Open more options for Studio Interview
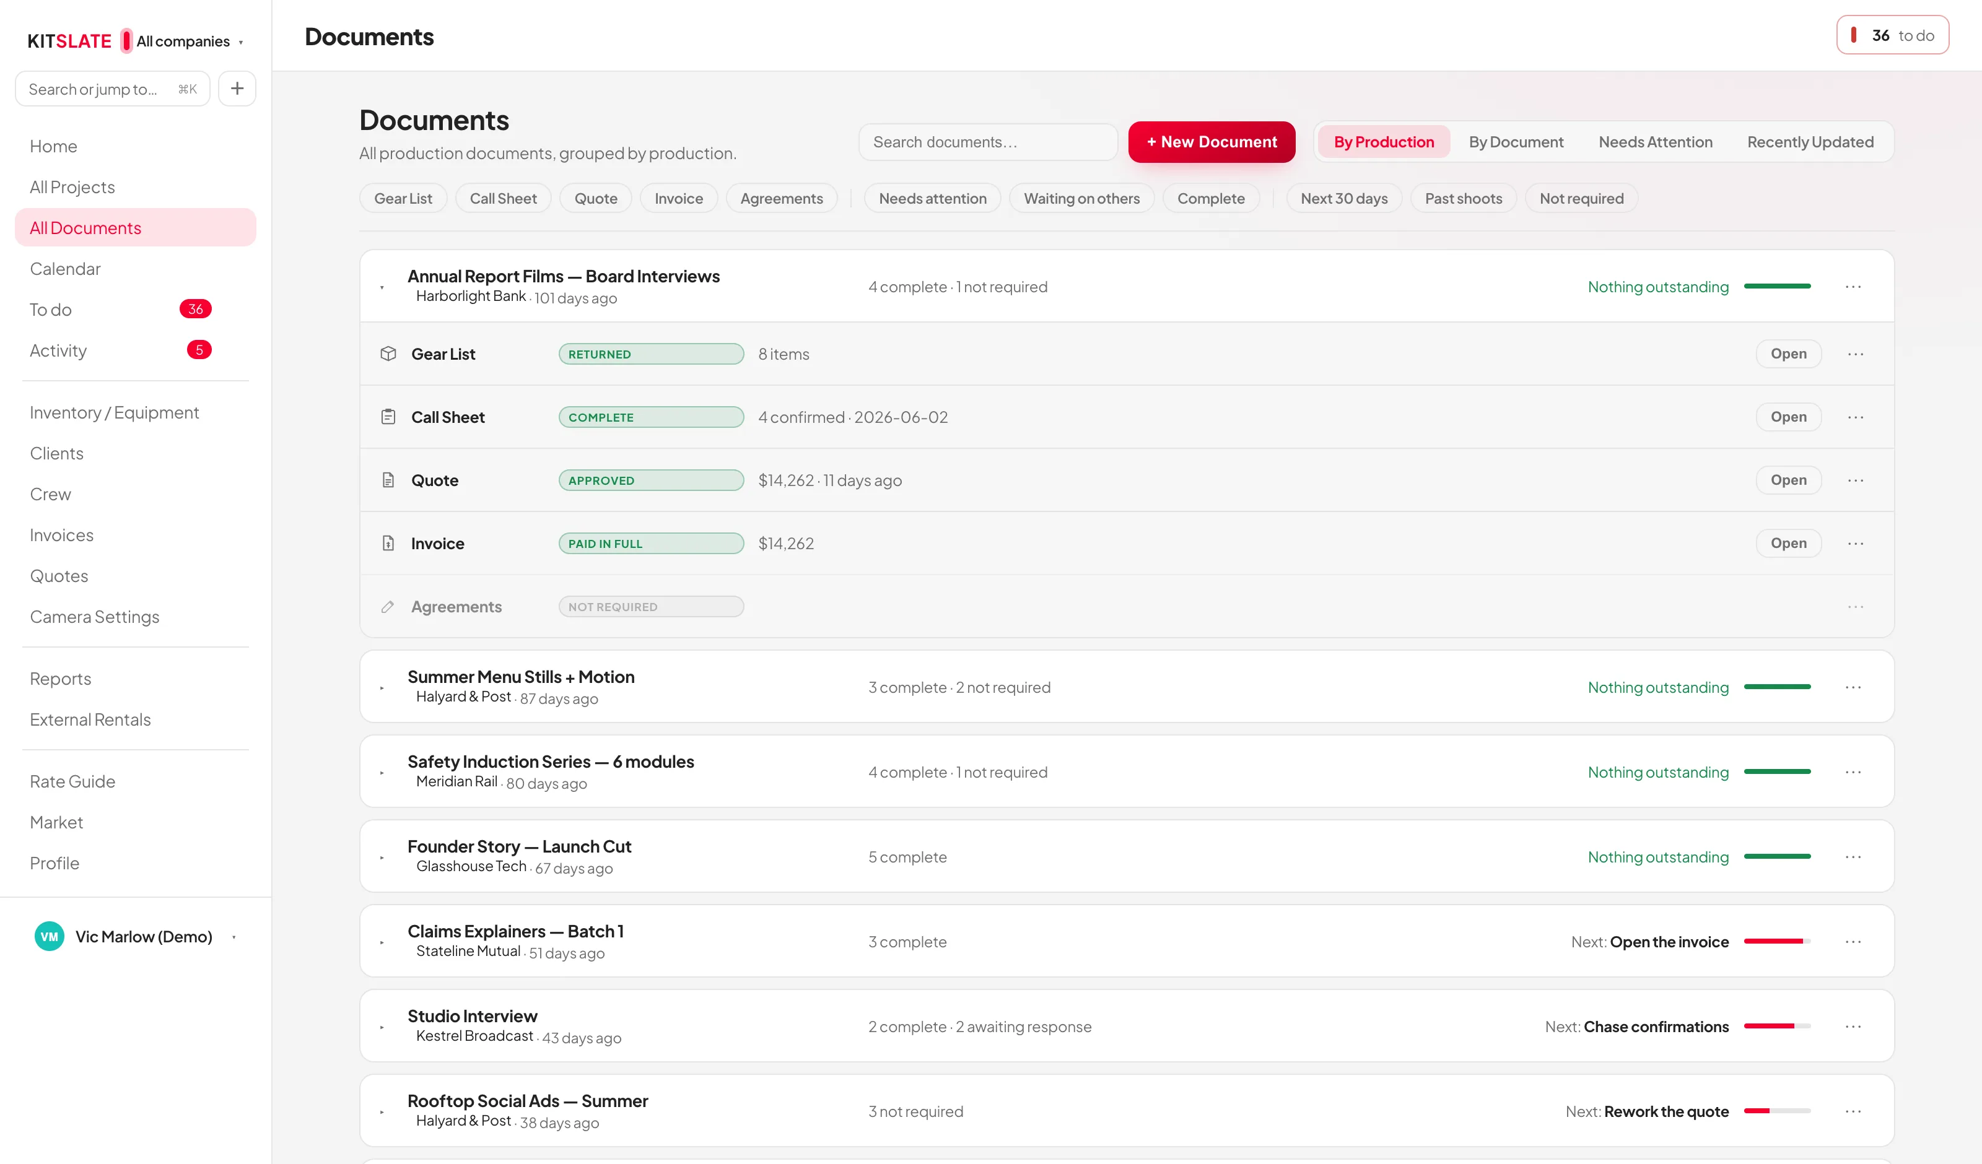1982x1164 pixels. click(1853, 1027)
